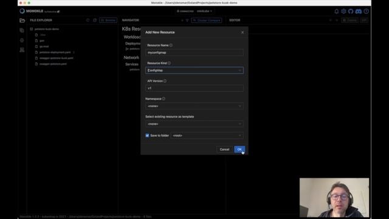Viewport: 389px width, 219px height.
Task: Open the Save to folder root dropdown
Action: click(x=207, y=136)
